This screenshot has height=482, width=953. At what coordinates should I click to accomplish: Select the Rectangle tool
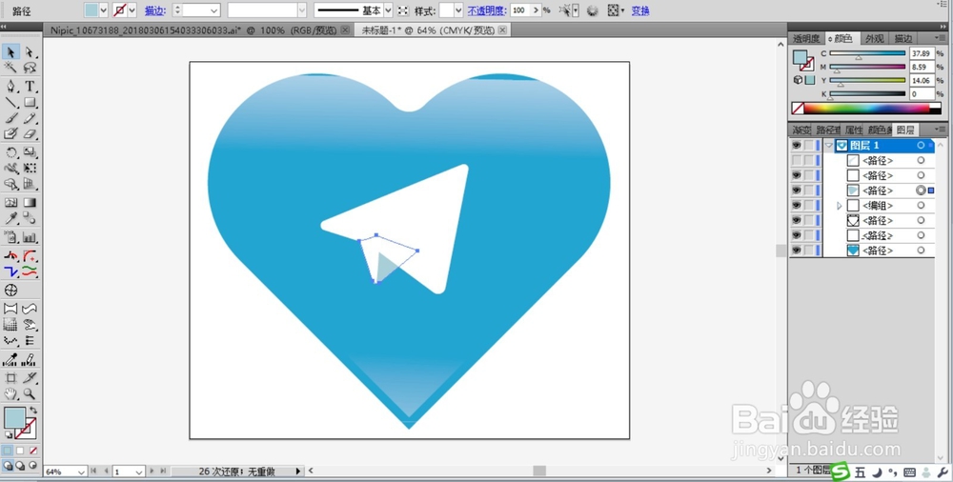click(30, 102)
